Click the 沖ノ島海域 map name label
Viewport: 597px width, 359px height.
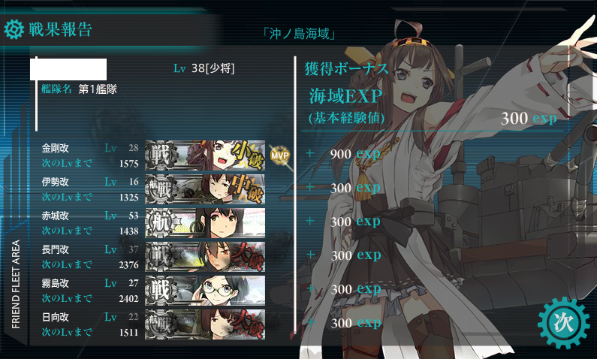pos(300,34)
